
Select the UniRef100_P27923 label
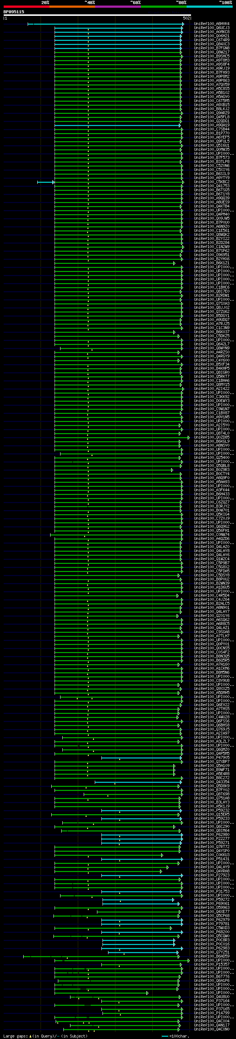pos(211,875)
